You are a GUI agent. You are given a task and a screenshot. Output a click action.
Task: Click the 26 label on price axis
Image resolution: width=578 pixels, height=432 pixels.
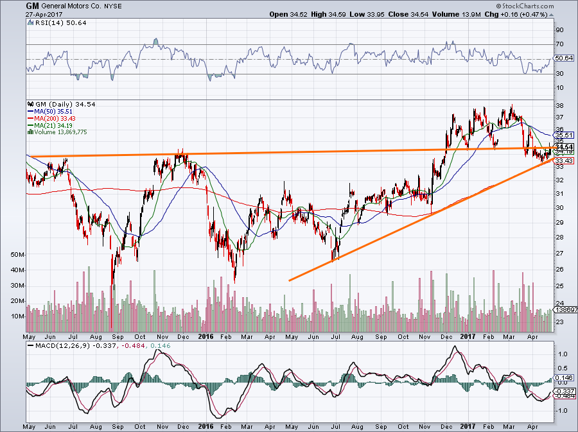pyautogui.click(x=559, y=269)
